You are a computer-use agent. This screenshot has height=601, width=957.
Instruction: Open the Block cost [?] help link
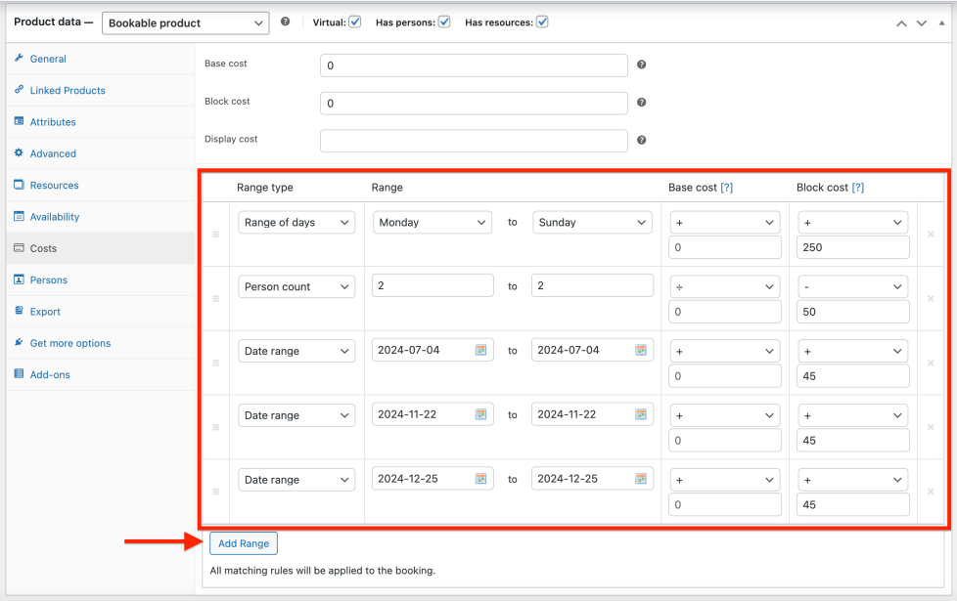click(857, 188)
